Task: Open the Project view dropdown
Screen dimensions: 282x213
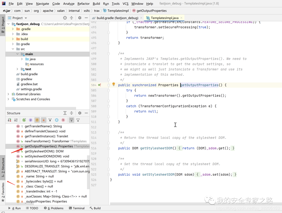Action: tap(26, 18)
